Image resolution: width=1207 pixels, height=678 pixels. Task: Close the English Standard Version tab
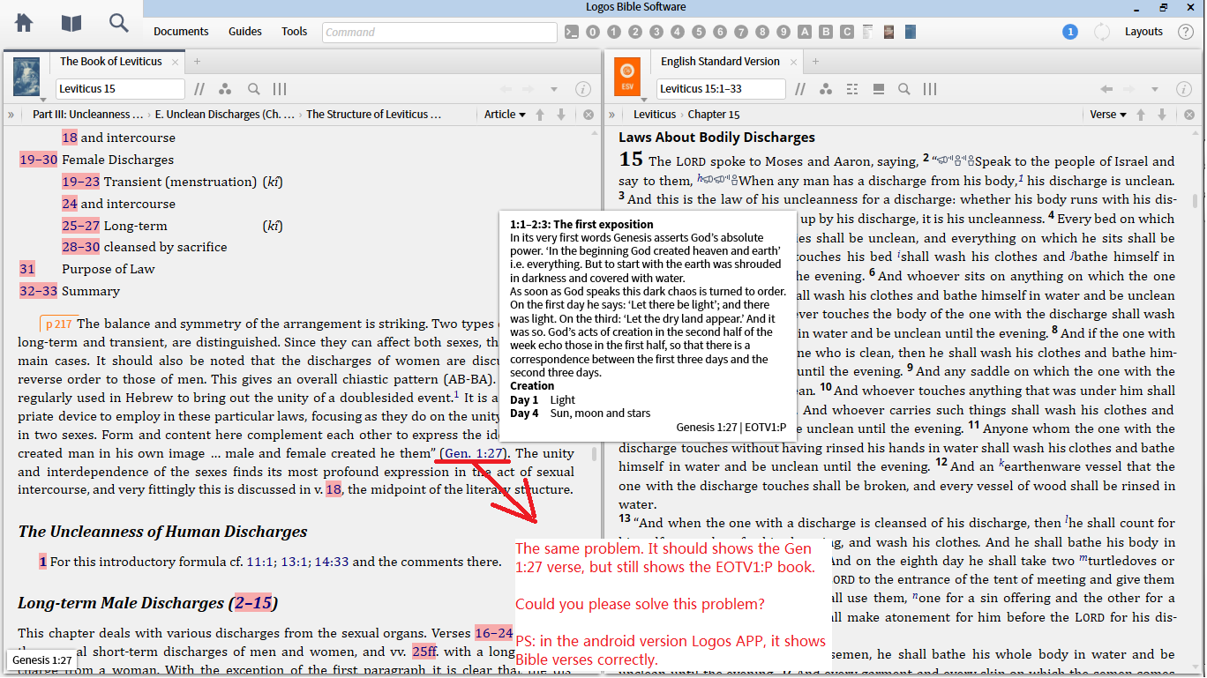click(x=792, y=62)
